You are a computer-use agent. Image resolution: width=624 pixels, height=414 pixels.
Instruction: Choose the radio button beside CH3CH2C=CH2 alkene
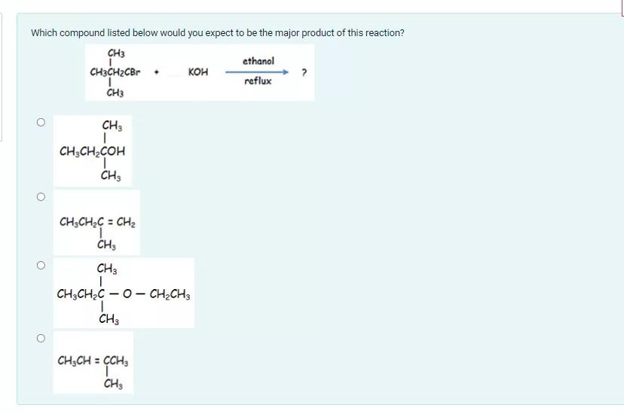(x=41, y=196)
